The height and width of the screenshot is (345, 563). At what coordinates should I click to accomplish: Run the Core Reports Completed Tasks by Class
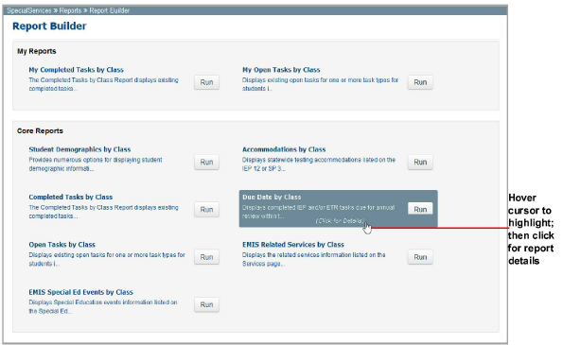[x=206, y=210]
